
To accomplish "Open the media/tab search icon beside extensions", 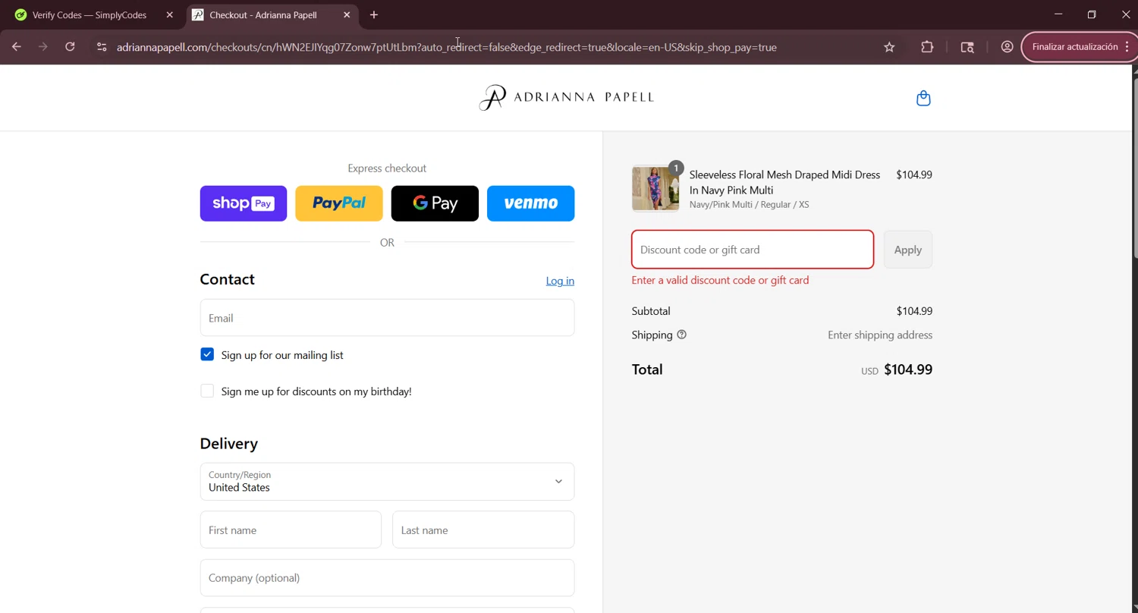I will (967, 47).
